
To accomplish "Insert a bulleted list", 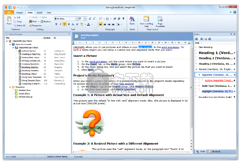I will pyautogui.click(x=100, y=19).
